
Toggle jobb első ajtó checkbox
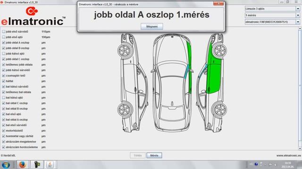[x=3, y=37]
